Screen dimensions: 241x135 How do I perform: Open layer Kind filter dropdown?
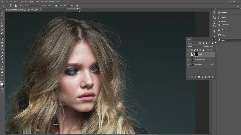point(193,43)
